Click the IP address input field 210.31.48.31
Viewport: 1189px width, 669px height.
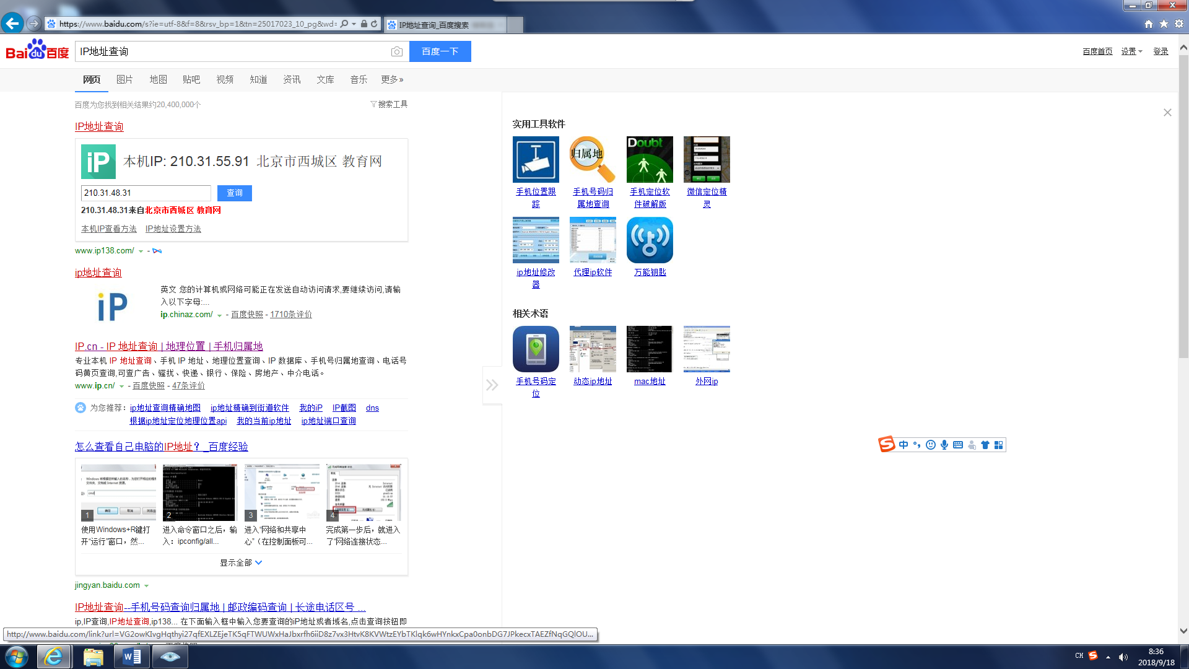(x=146, y=193)
